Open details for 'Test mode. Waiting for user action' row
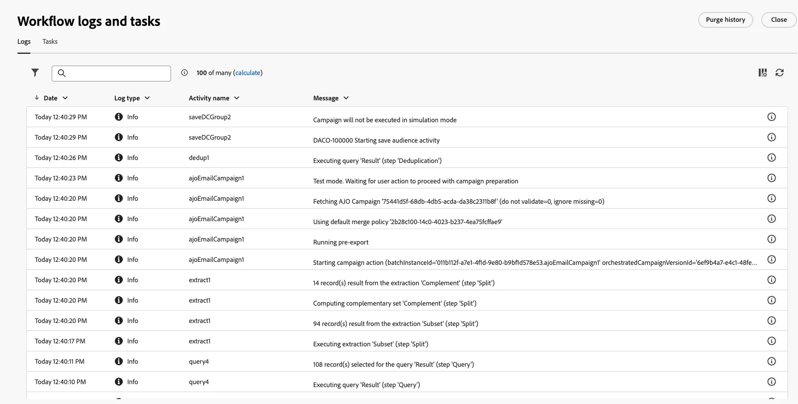 [772, 178]
